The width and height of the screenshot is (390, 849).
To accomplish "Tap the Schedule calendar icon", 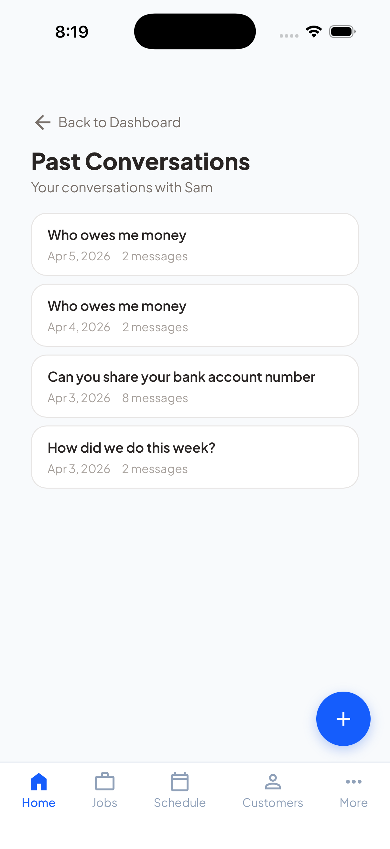I will pyautogui.click(x=180, y=782).
